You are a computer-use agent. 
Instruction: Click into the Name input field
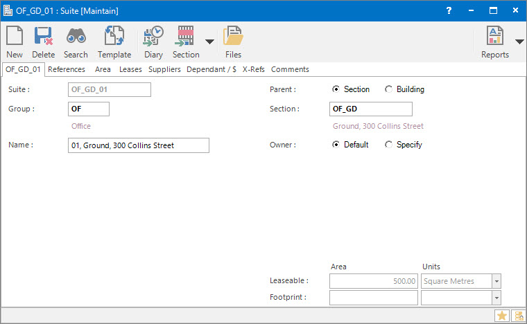pyautogui.click(x=139, y=145)
